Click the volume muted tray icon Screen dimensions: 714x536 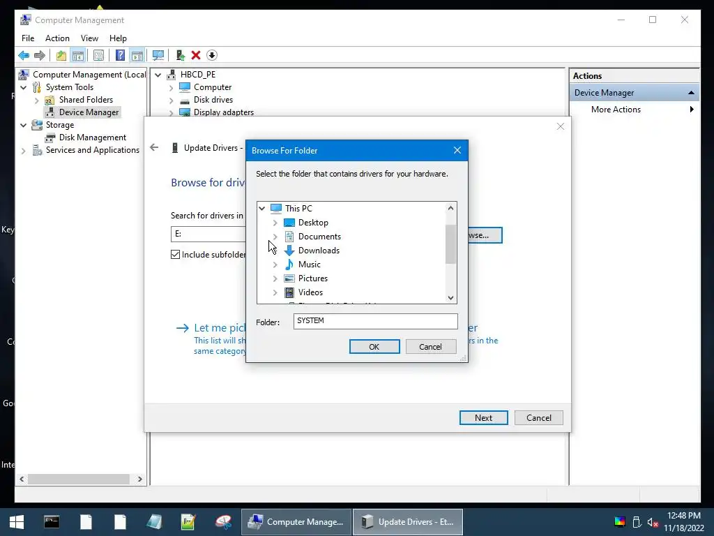653,522
